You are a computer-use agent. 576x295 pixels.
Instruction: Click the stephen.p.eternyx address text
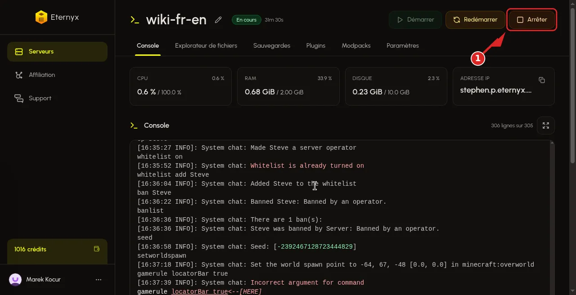(496, 90)
